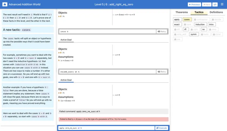This screenshot has width=227, height=131.
Task: Open the Definitions tab
Action: (216, 12)
